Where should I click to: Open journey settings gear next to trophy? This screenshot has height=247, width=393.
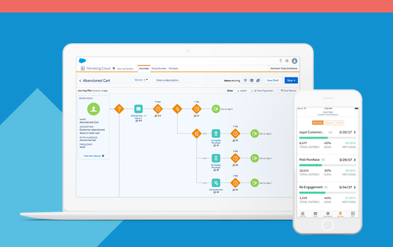[252, 80]
